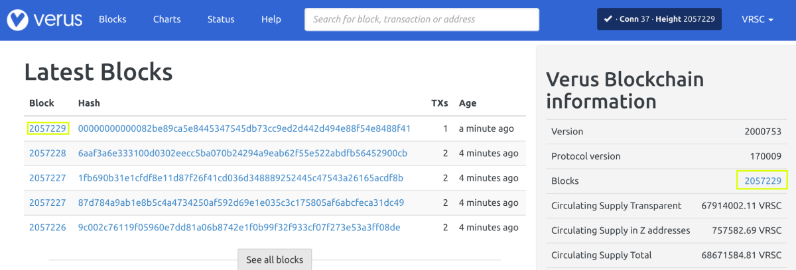Open the hash beginning with 6aaf3a6e
Viewport: 796px width, 270px height.
242,153
